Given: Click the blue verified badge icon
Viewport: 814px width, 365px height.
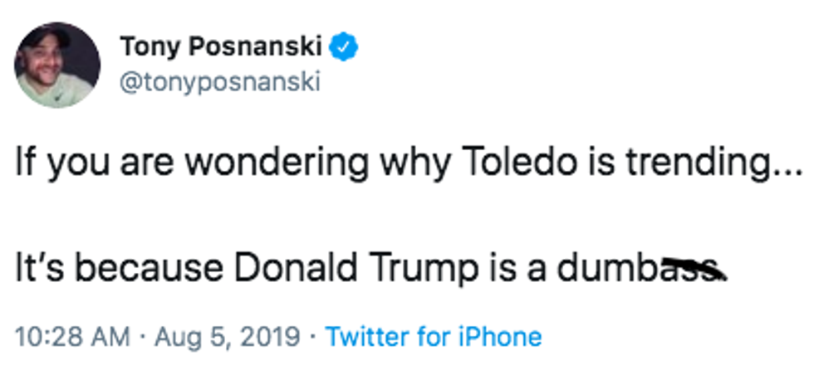Looking at the screenshot, I should pyautogui.click(x=346, y=48).
